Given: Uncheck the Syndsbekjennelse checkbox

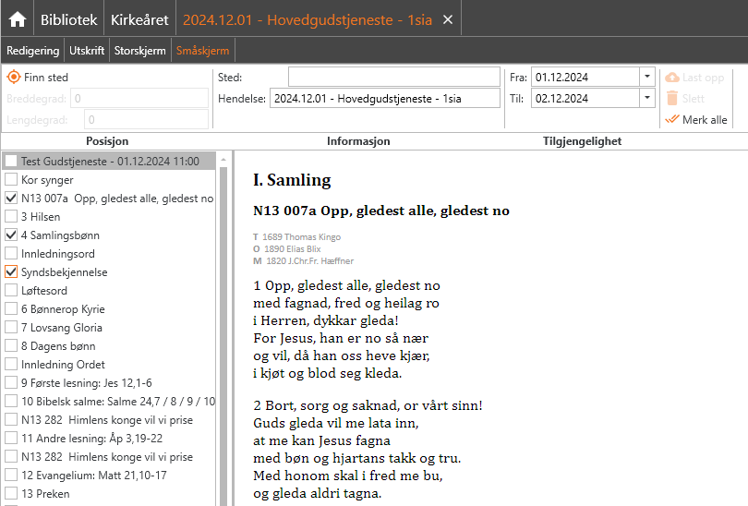Looking at the screenshot, I should click(11, 271).
